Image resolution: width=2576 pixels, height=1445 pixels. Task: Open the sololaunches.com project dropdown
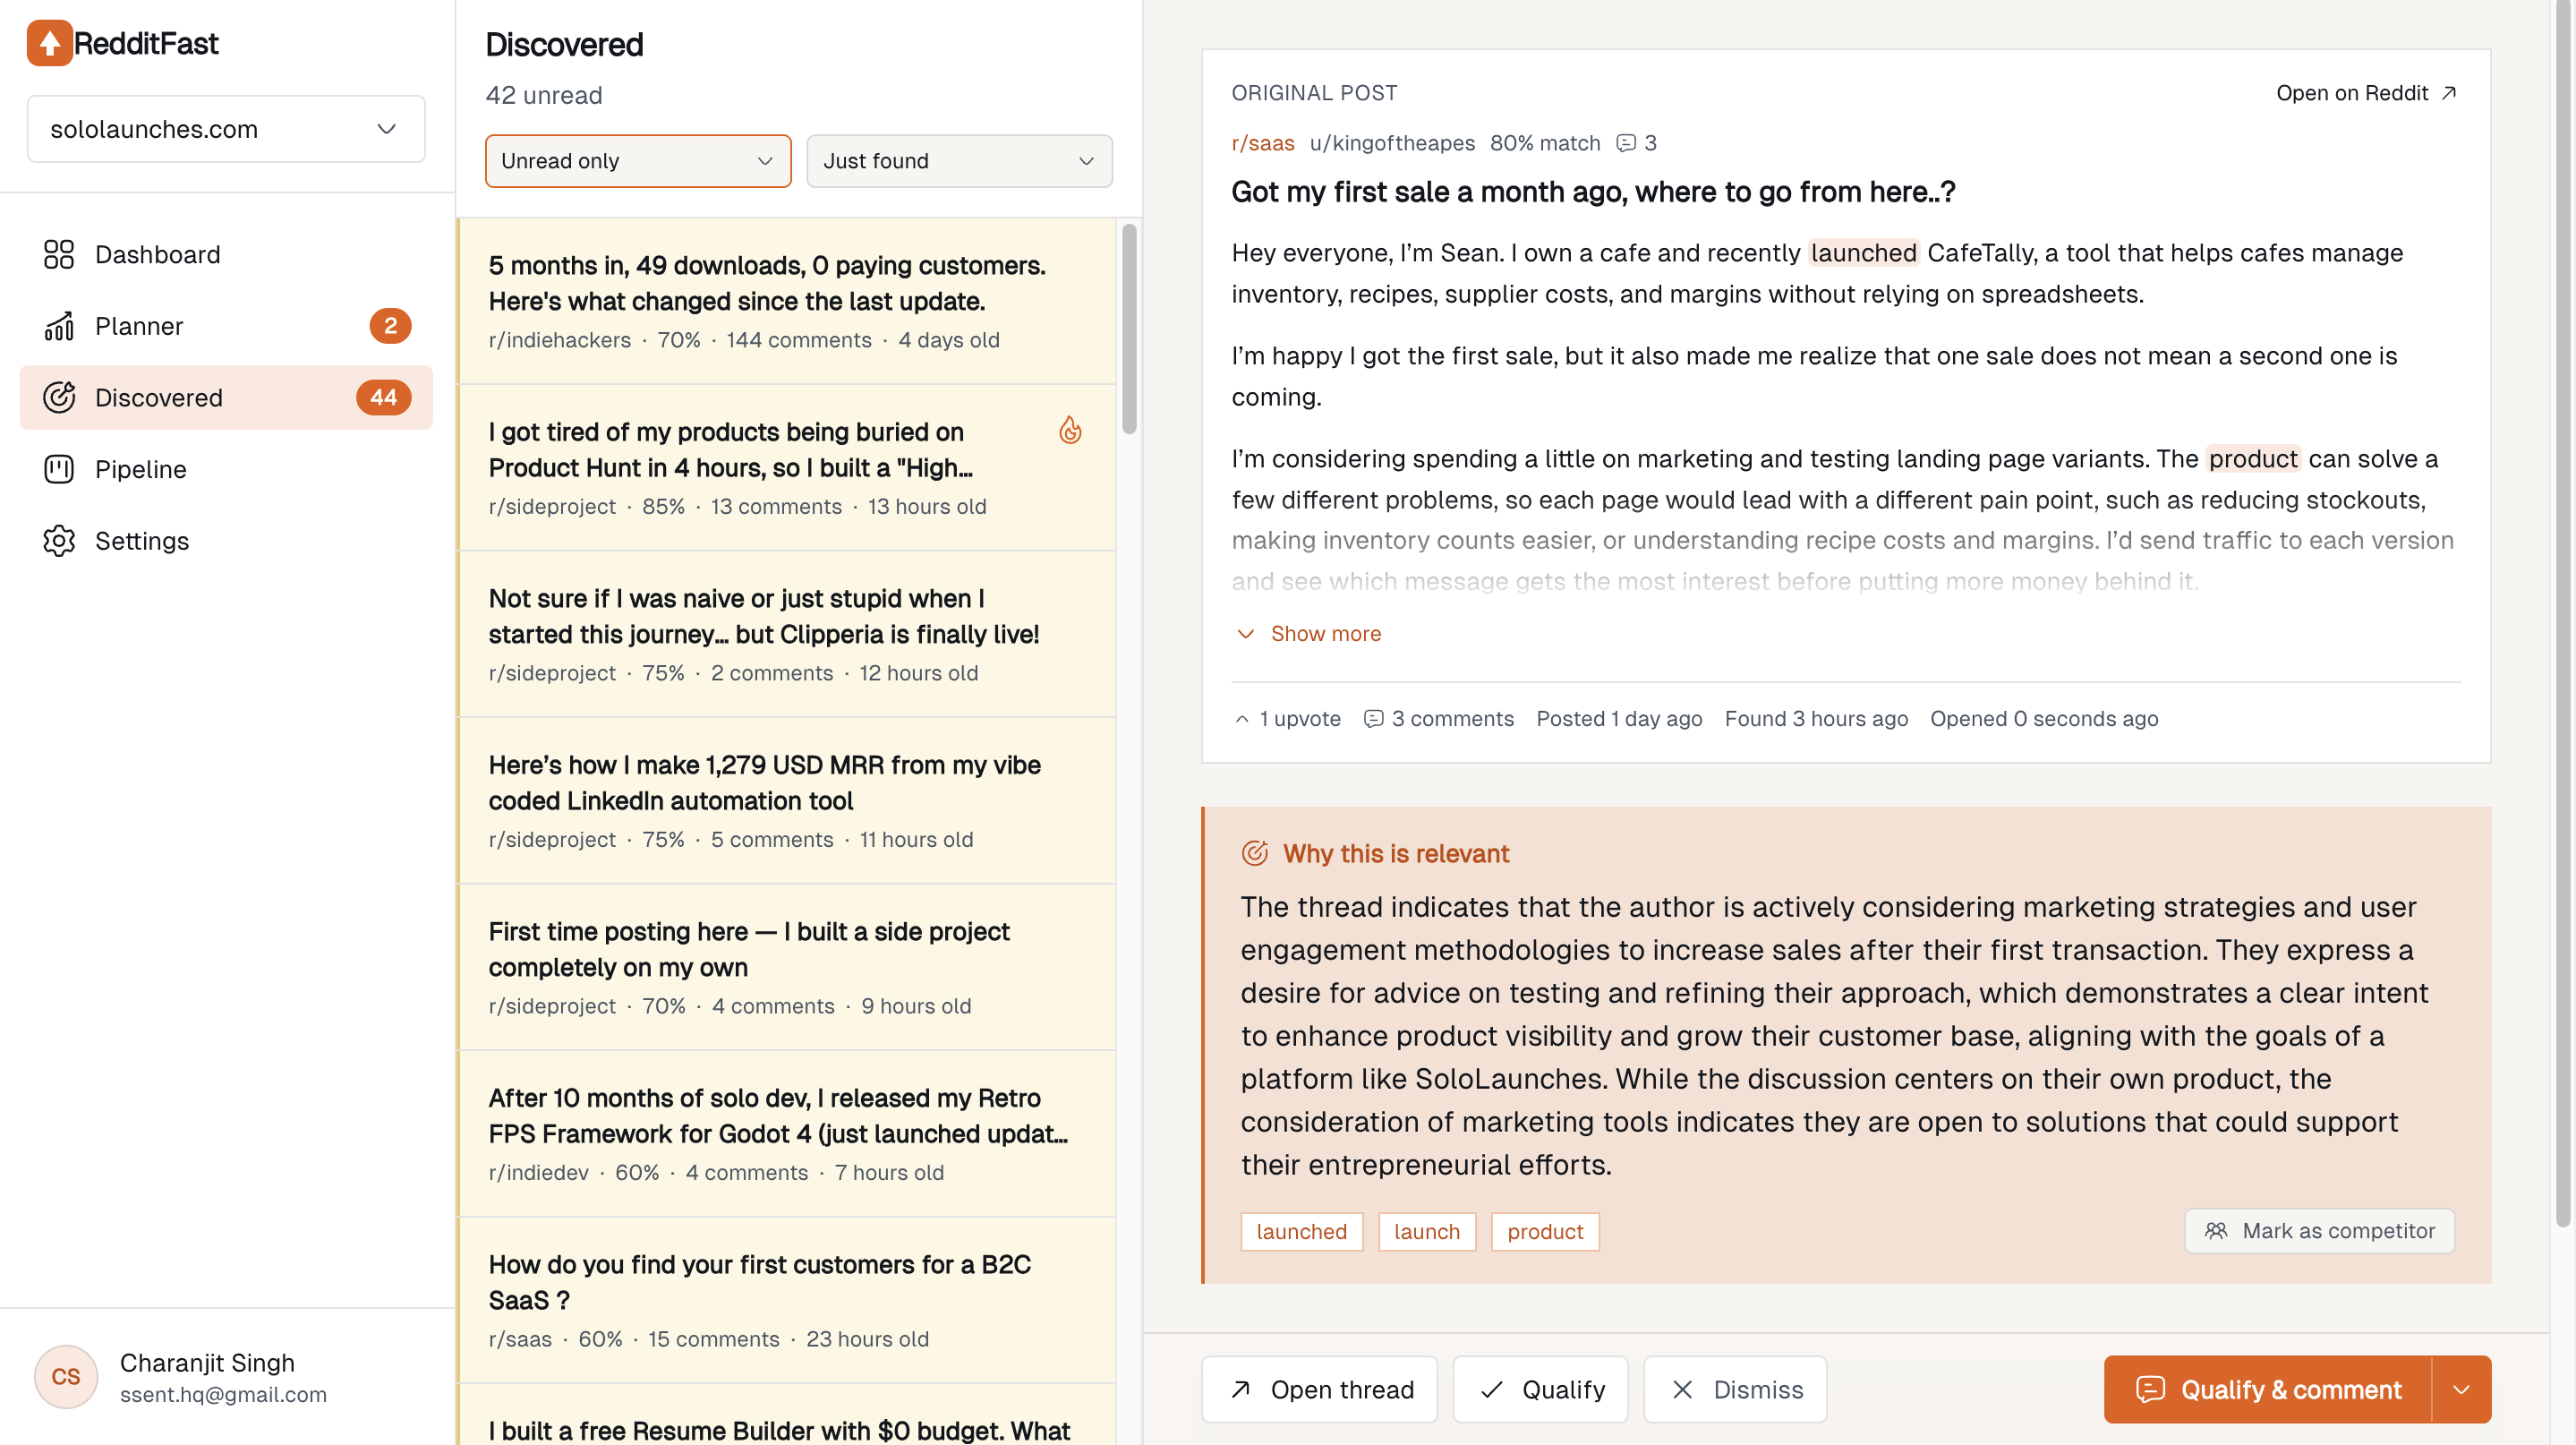point(226,129)
